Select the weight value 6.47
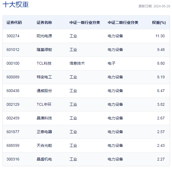The width and height of the screenshot is (172, 169). point(161,91)
